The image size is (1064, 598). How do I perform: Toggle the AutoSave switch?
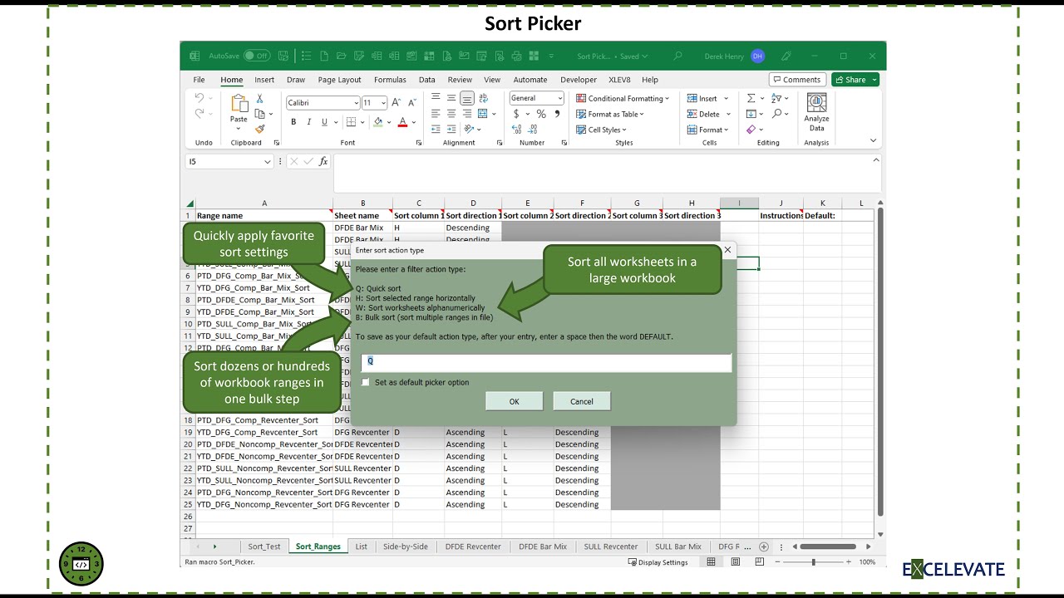tap(257, 56)
